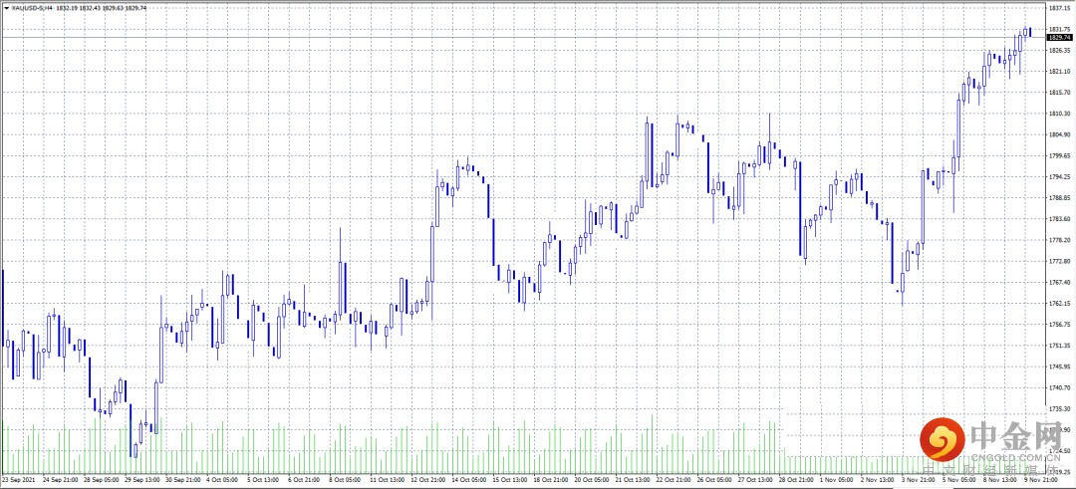The image size is (1076, 489).
Task: Select the 23 Sep 2021 date label
Action: coord(18,481)
